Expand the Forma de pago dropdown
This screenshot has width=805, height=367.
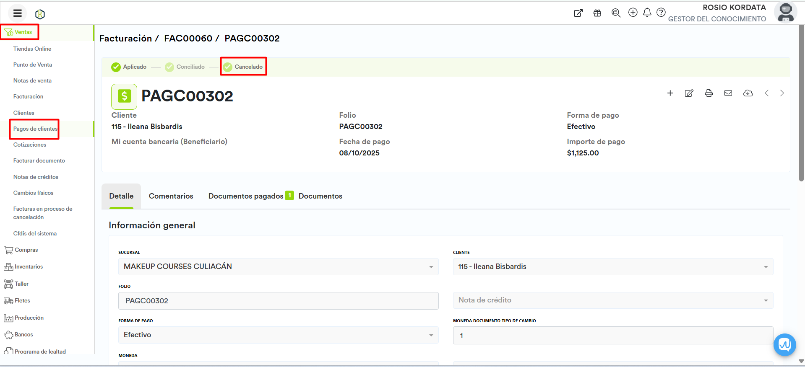[x=278, y=335]
